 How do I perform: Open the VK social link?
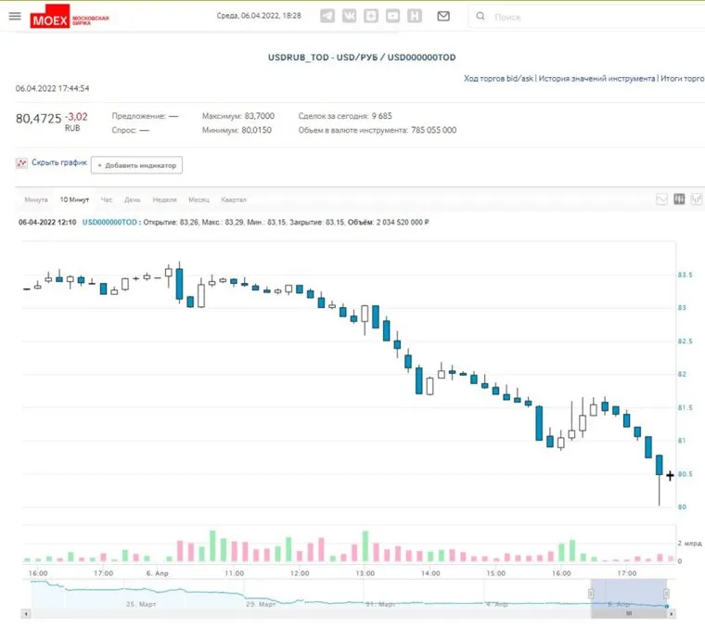[349, 16]
